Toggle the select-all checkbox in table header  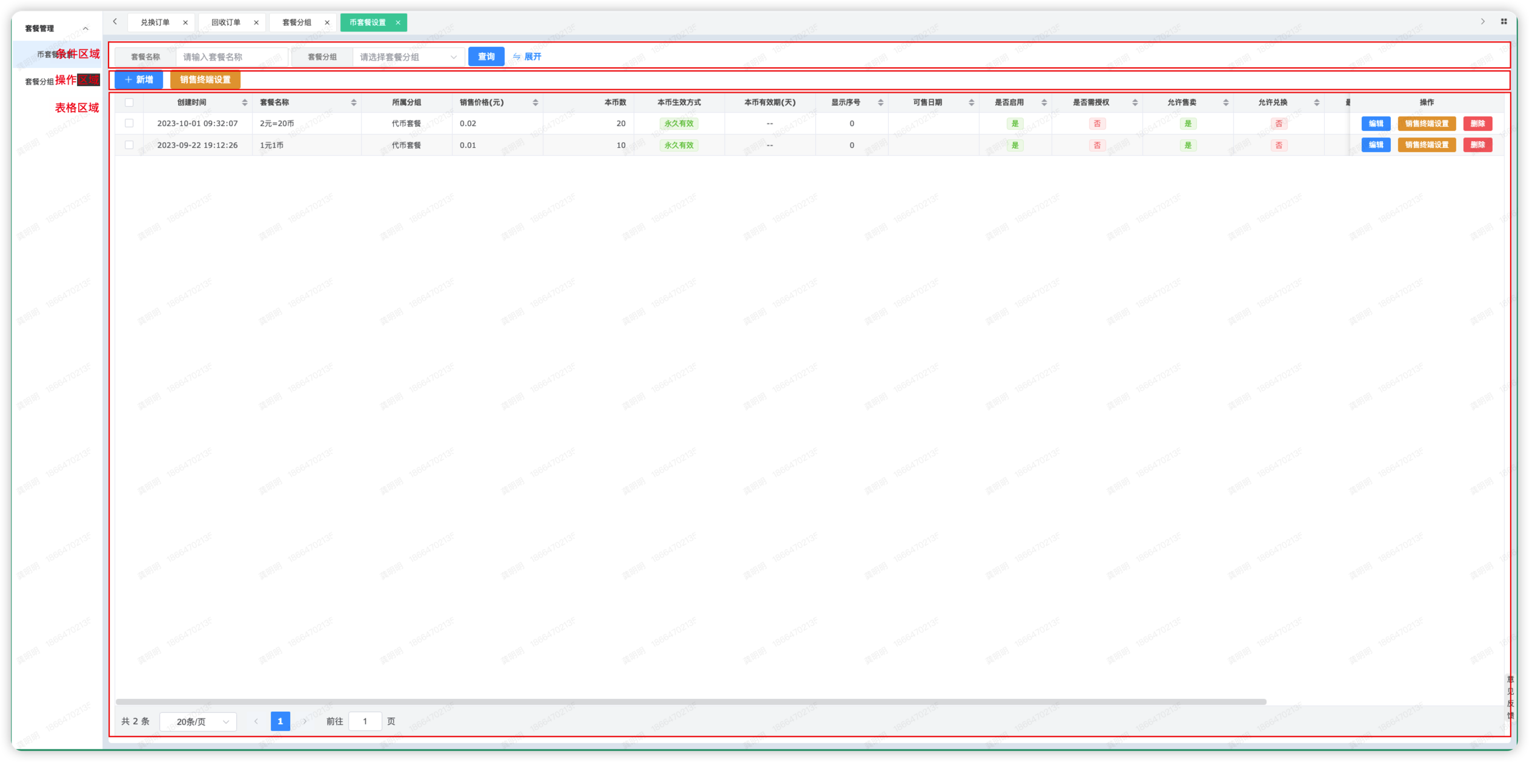[129, 102]
